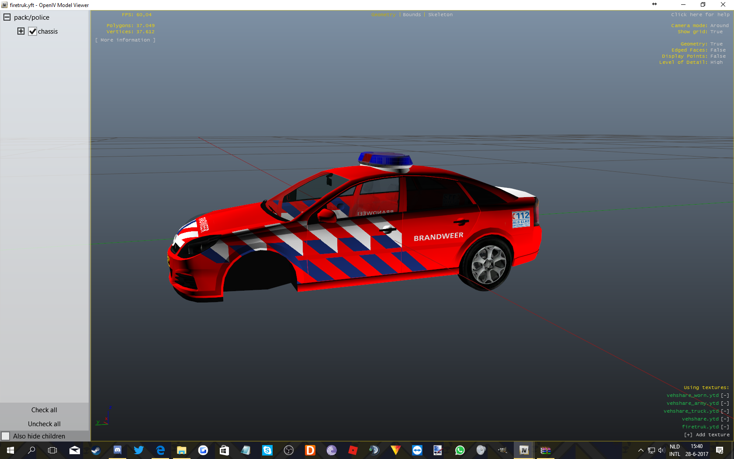Open the volume tray icon
Viewport: 734px width, 459px height.
[661, 450]
